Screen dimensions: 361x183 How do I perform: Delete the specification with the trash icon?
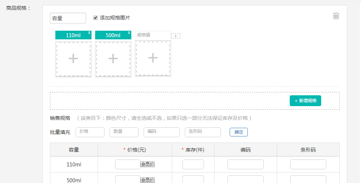click(336, 16)
